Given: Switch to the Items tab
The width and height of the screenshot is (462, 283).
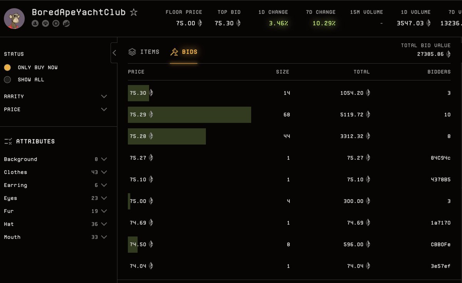Looking at the screenshot, I should [x=144, y=52].
